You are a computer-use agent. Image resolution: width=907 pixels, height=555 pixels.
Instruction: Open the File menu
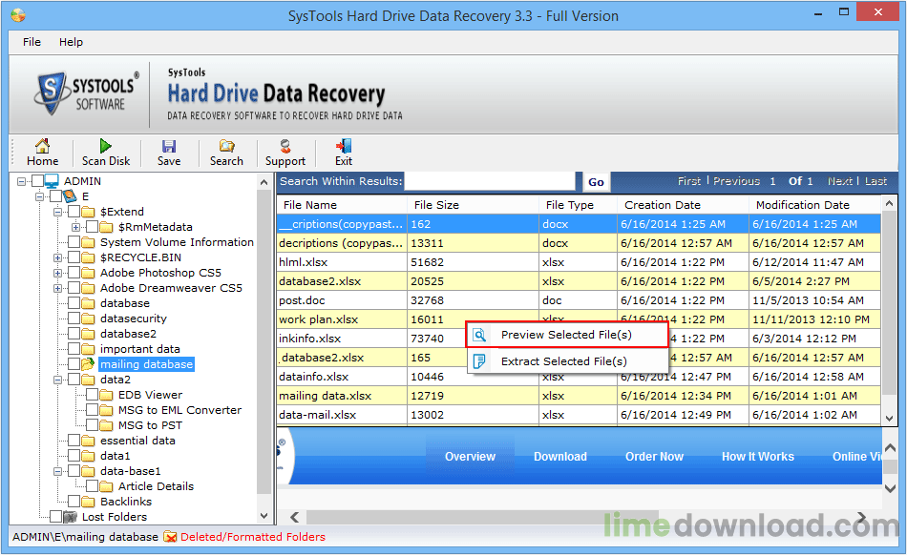(32, 42)
